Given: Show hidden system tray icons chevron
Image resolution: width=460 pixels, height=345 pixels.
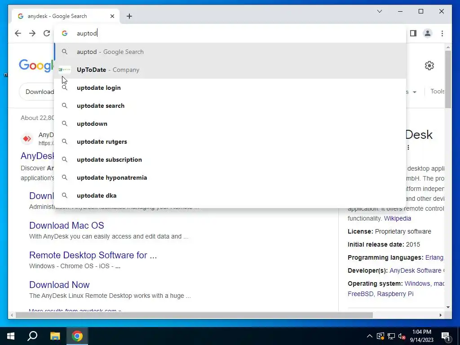Looking at the screenshot, I should click(x=370, y=336).
